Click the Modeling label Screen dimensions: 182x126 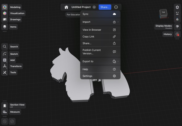[x=15, y=7]
